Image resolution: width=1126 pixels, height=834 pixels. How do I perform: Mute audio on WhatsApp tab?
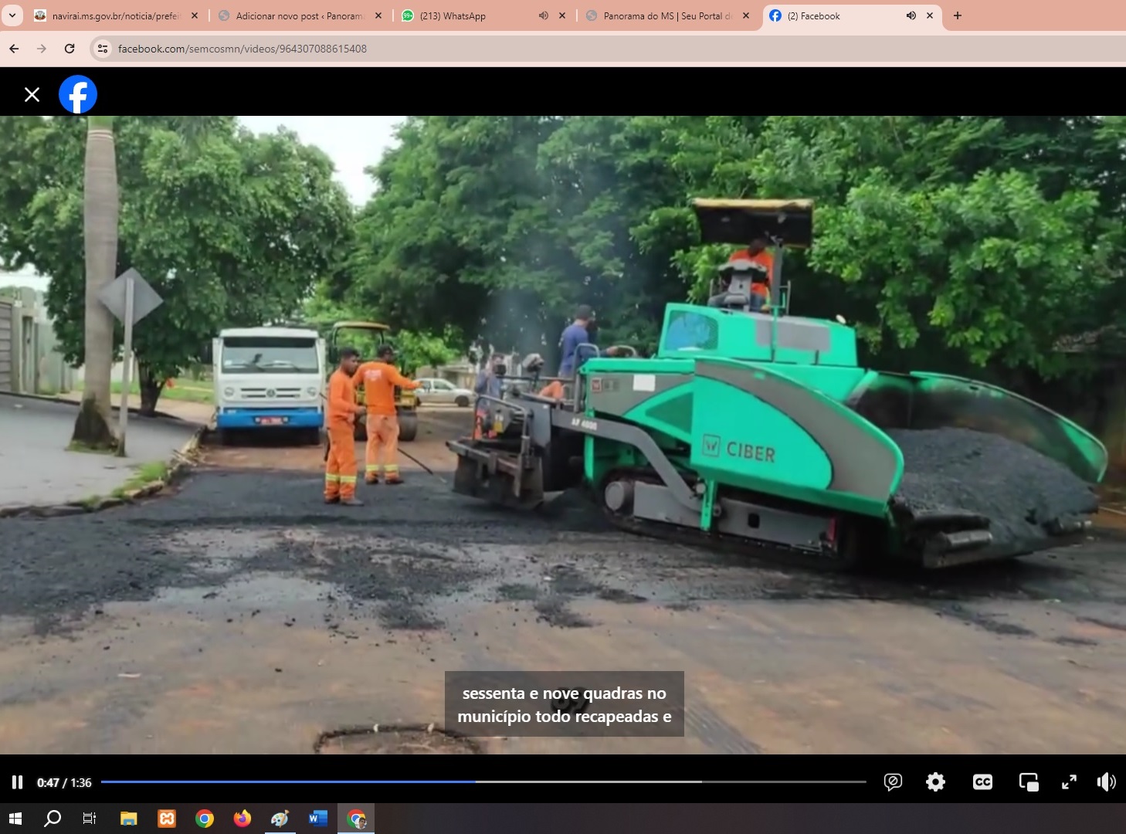(544, 15)
